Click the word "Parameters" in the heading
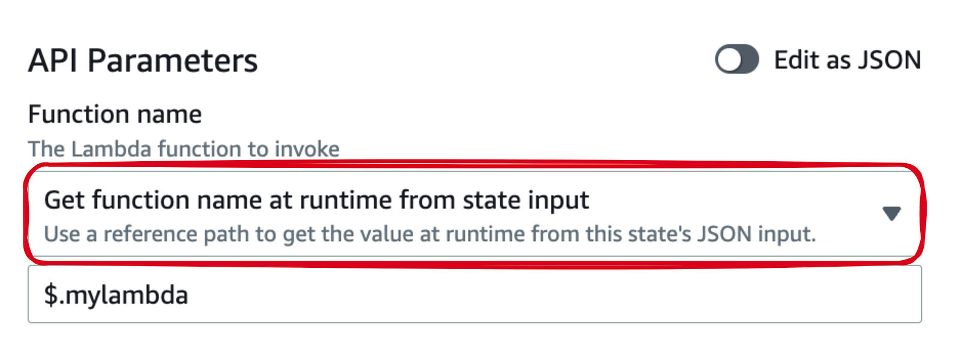The width and height of the screenshot is (961, 356). coord(172,61)
